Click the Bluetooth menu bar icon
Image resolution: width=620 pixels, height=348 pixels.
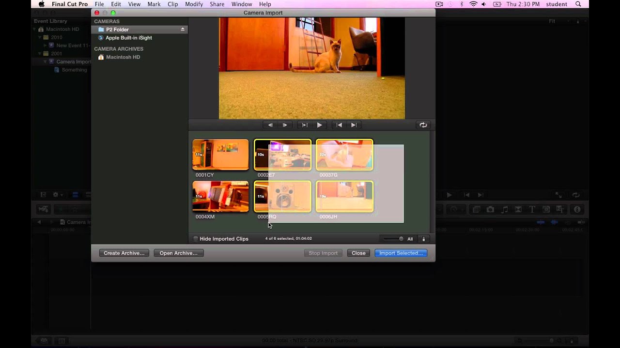click(x=462, y=4)
